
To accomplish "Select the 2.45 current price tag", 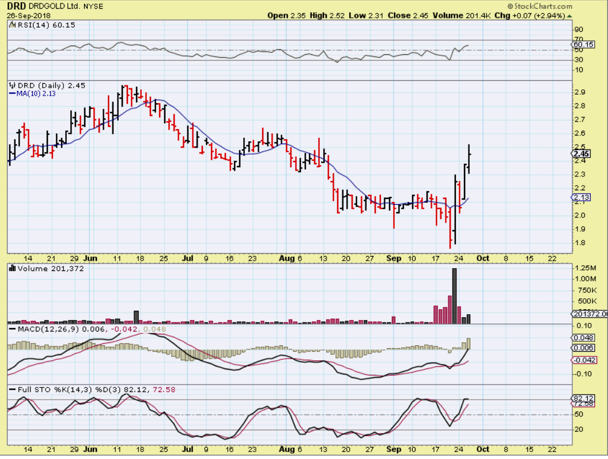I will point(581,154).
